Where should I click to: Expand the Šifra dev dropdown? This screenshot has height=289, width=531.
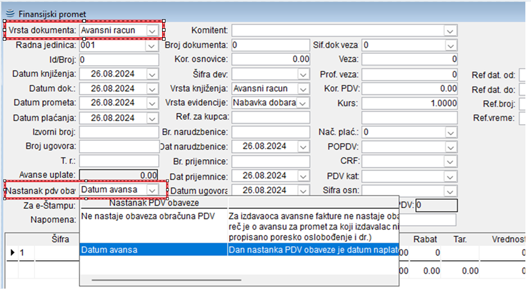303,74
